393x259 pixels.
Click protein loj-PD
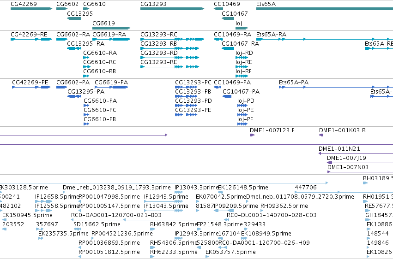coord(246,101)
